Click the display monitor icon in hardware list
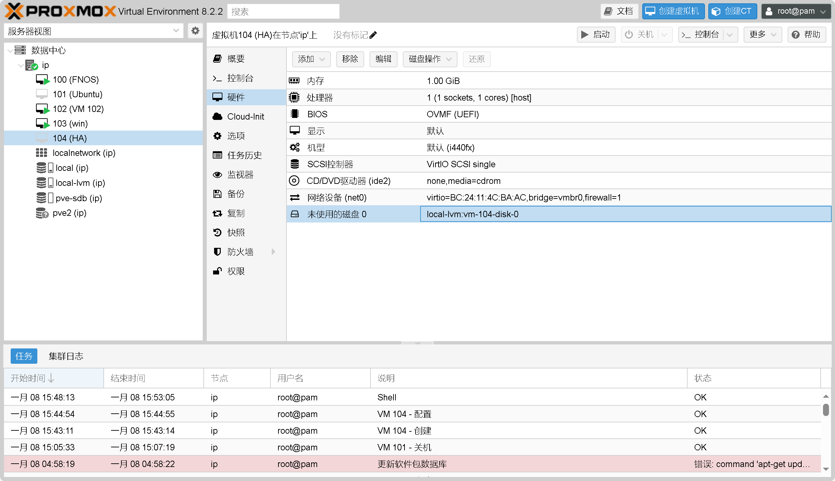 [x=294, y=131]
